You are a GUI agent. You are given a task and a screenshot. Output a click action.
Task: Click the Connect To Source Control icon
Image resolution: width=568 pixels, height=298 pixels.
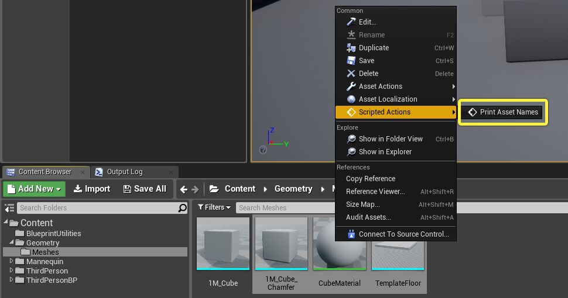point(351,234)
